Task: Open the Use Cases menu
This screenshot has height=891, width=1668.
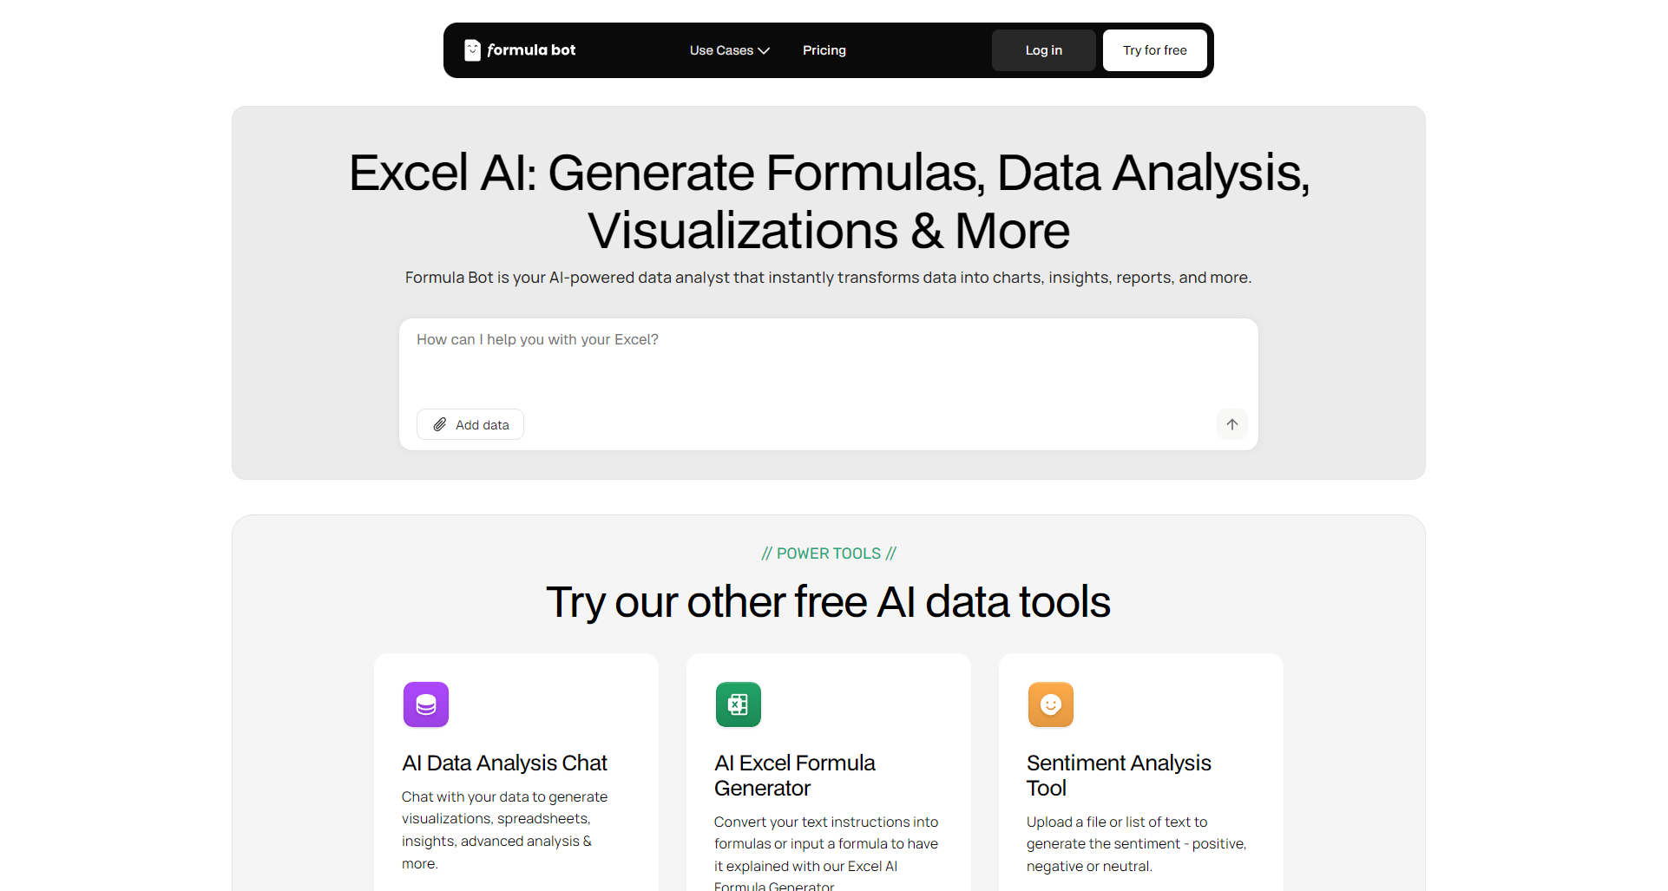Action: click(x=721, y=50)
